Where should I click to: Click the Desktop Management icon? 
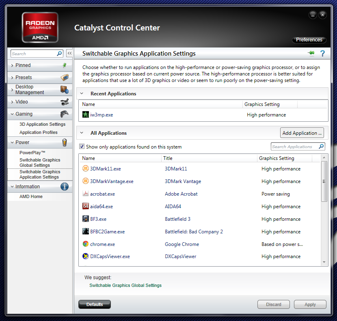point(65,89)
